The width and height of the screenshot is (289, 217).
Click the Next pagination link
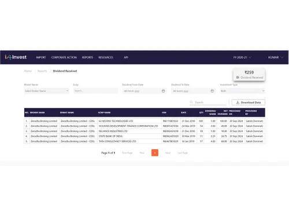pos(168,153)
